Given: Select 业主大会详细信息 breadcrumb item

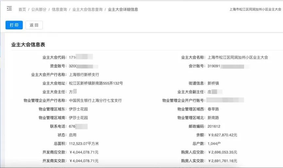Looking at the screenshot, I should tap(123, 9).
